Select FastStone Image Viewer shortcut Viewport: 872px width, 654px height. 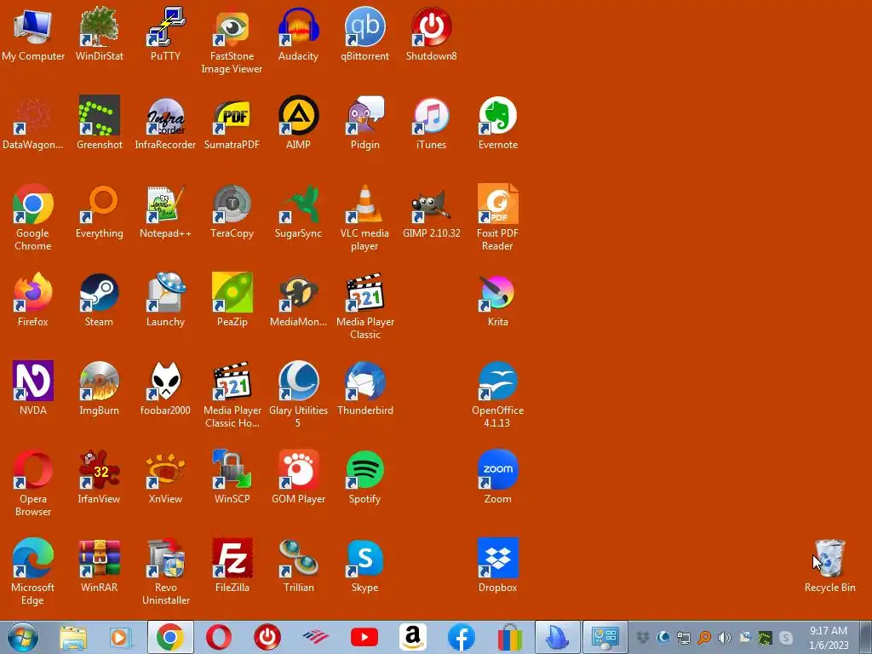[232, 26]
